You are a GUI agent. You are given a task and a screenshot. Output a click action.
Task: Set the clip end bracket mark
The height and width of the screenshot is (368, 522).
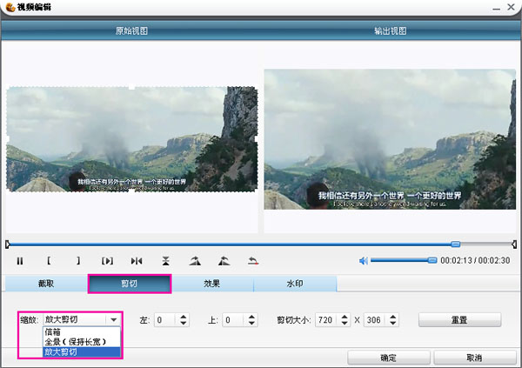[x=78, y=261]
